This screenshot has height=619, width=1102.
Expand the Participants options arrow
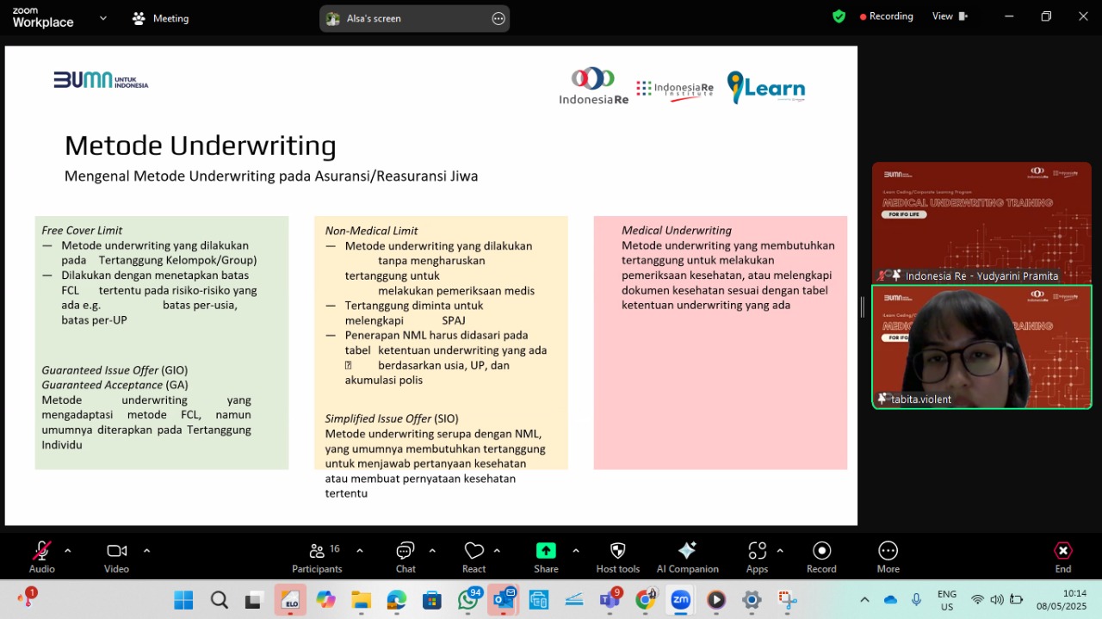click(x=359, y=550)
